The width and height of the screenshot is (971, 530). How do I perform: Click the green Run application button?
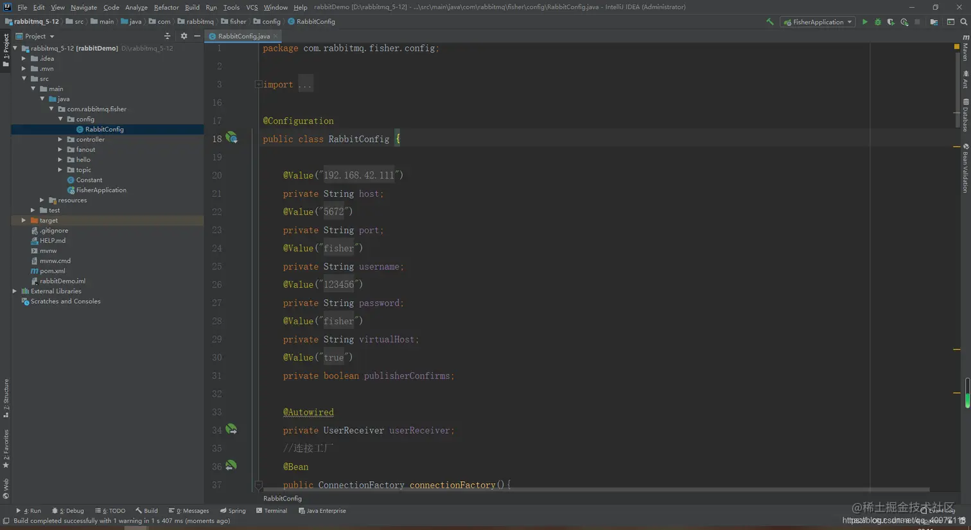point(864,22)
